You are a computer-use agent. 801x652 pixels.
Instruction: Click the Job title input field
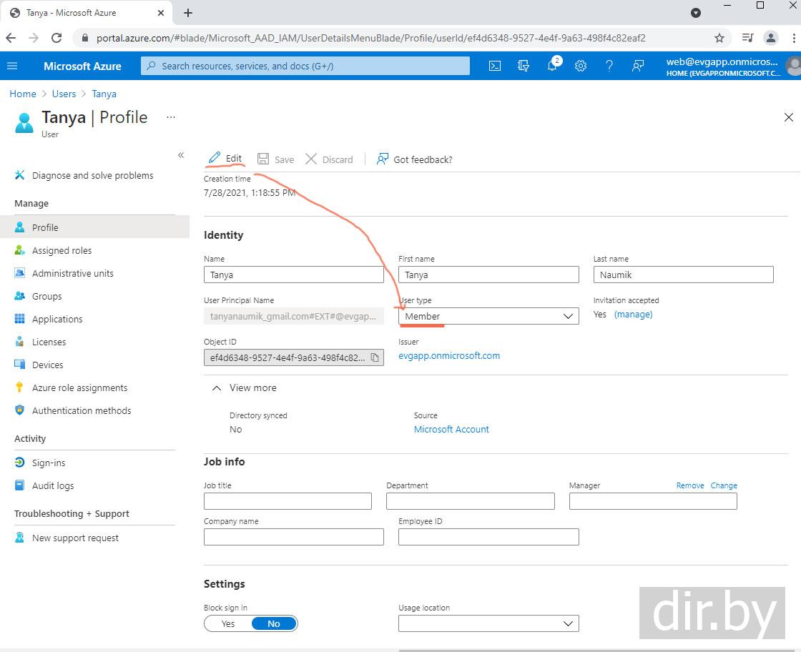[288, 500]
